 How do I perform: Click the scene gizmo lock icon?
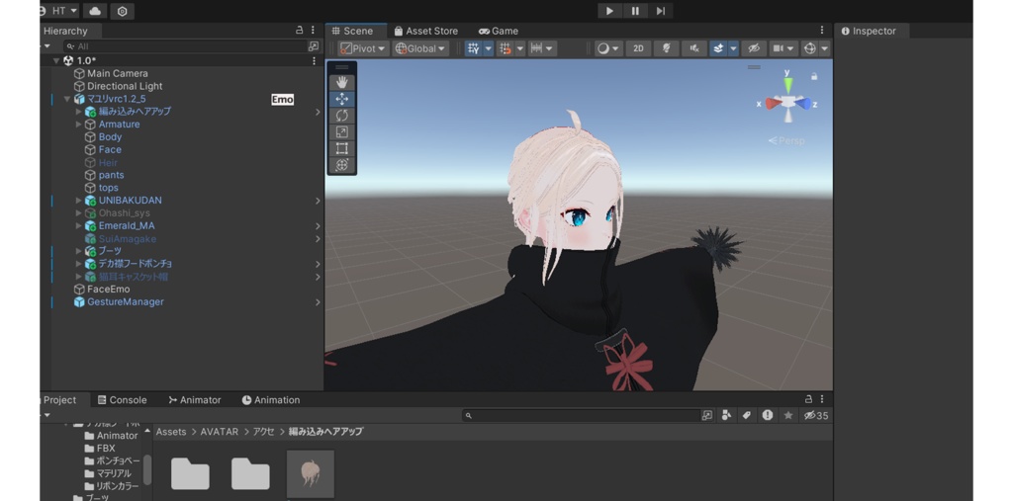click(x=814, y=76)
